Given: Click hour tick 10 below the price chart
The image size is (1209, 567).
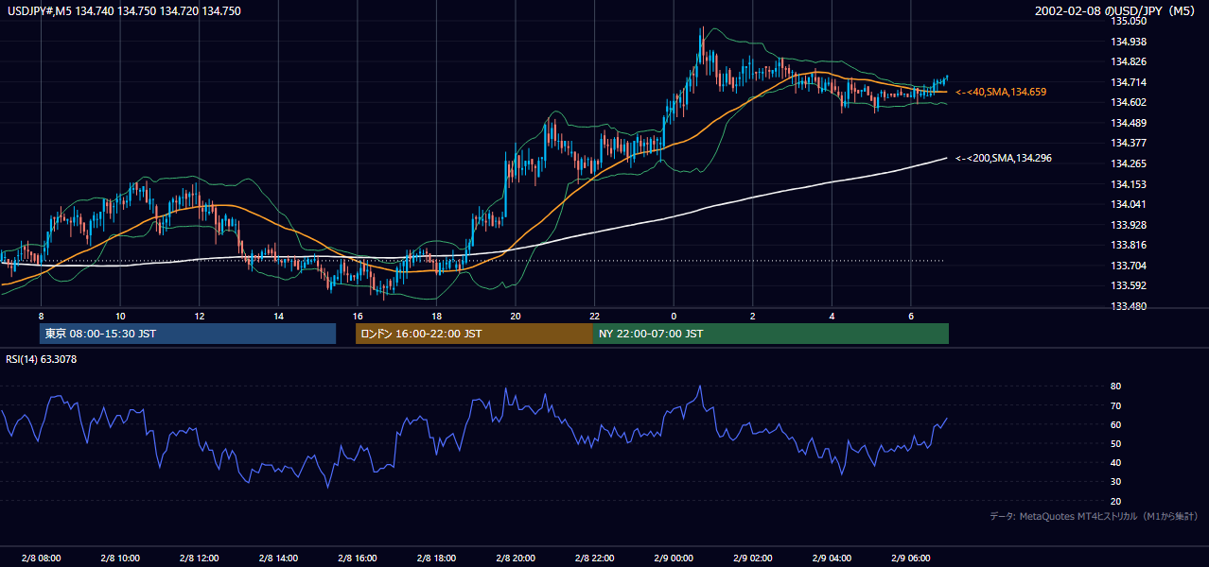Looking at the screenshot, I should (x=120, y=316).
